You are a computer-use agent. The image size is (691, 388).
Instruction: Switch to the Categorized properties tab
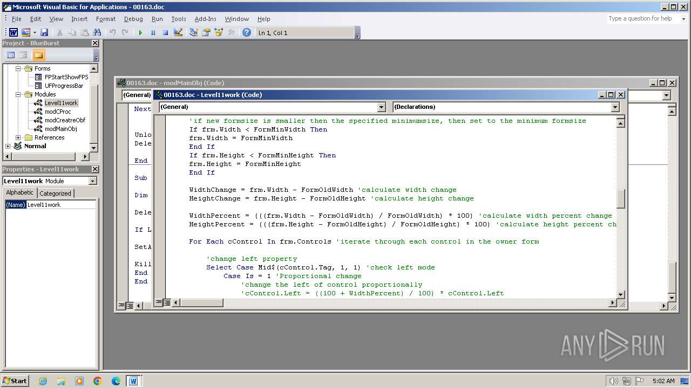point(55,193)
